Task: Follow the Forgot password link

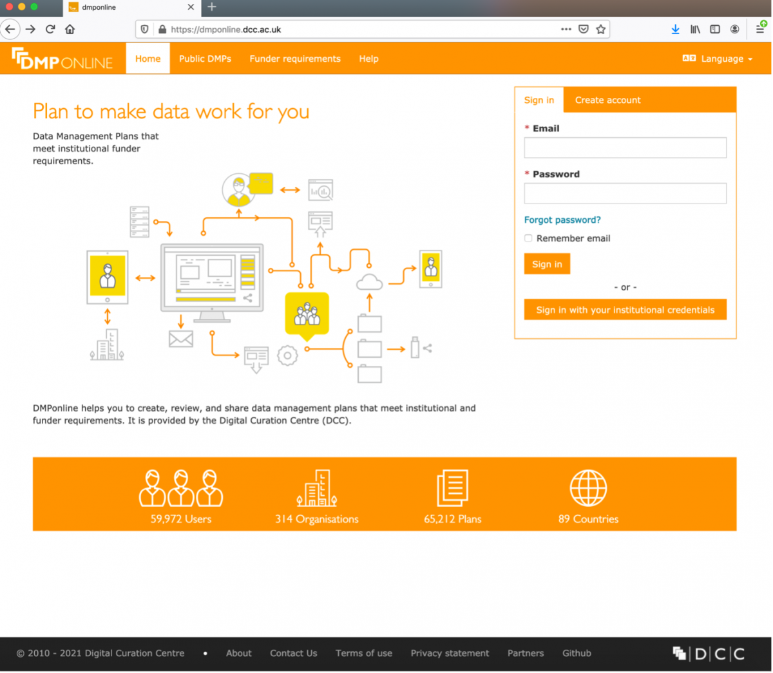Action: 562,220
